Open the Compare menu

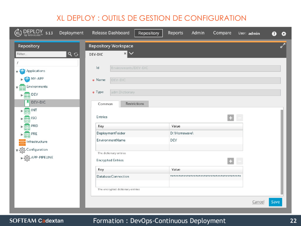click(222, 33)
